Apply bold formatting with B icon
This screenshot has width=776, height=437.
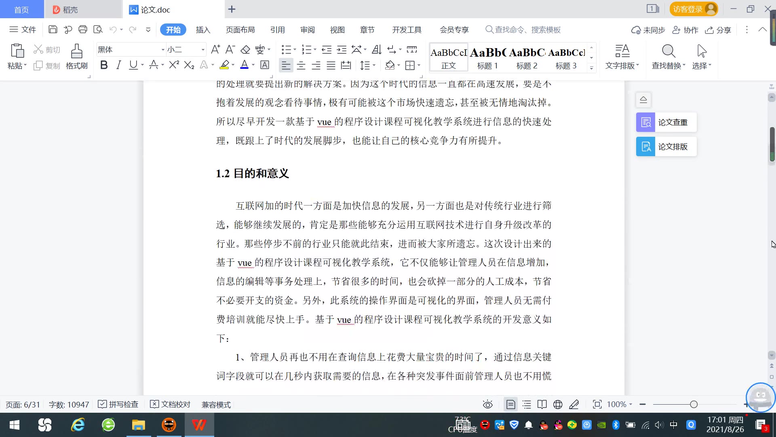pos(104,65)
